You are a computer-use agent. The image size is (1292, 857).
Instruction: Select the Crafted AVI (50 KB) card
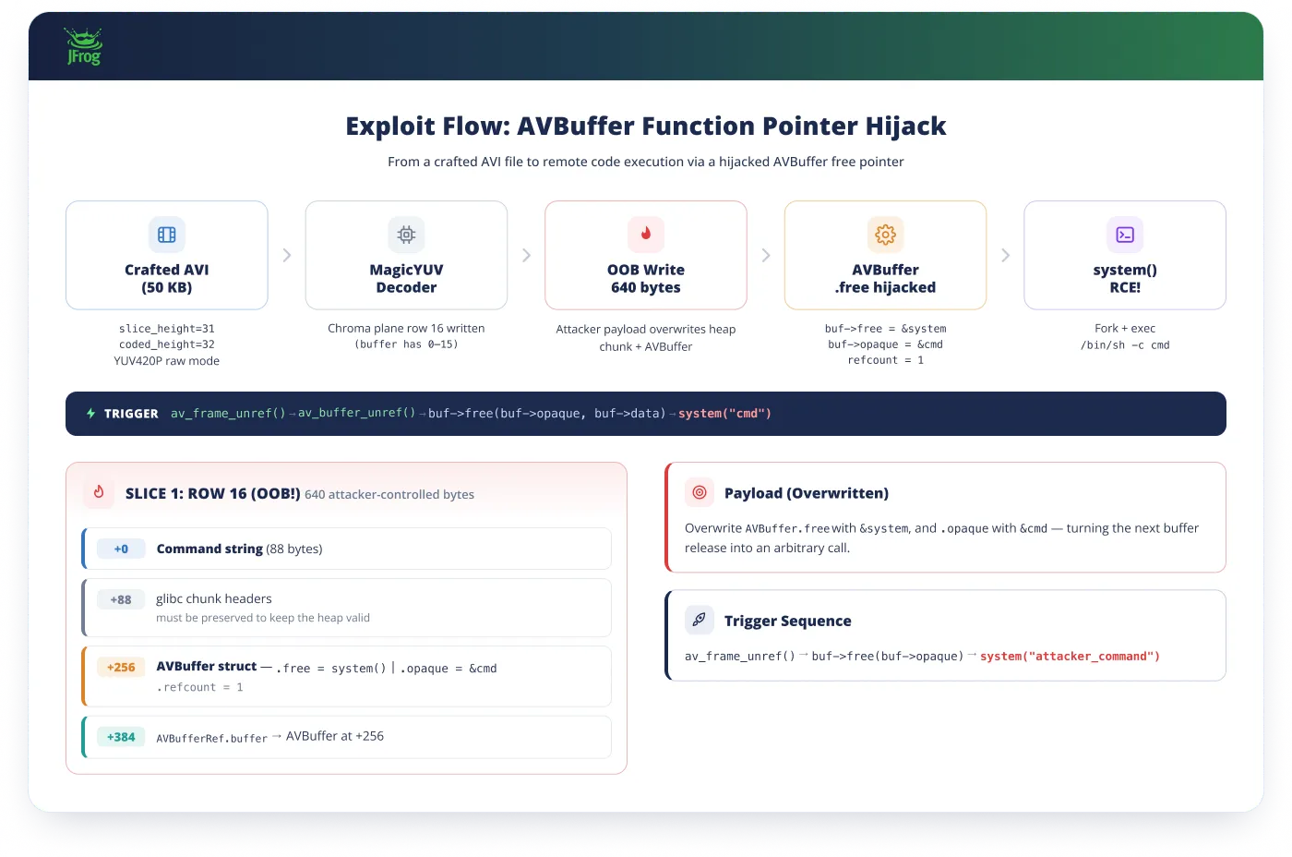[x=167, y=255]
